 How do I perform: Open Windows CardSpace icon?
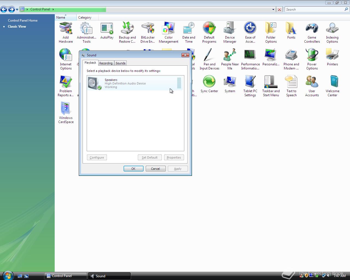pos(66,113)
